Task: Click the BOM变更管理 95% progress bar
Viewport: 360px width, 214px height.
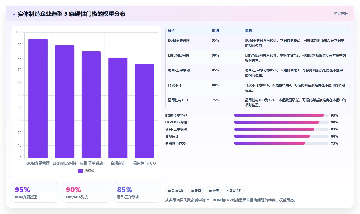Action: pos(281,115)
